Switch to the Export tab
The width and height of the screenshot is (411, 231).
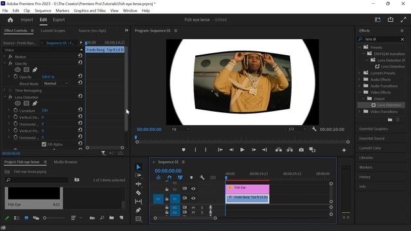[x=58, y=20]
